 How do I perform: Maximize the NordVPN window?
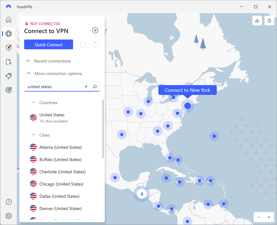point(256,7)
